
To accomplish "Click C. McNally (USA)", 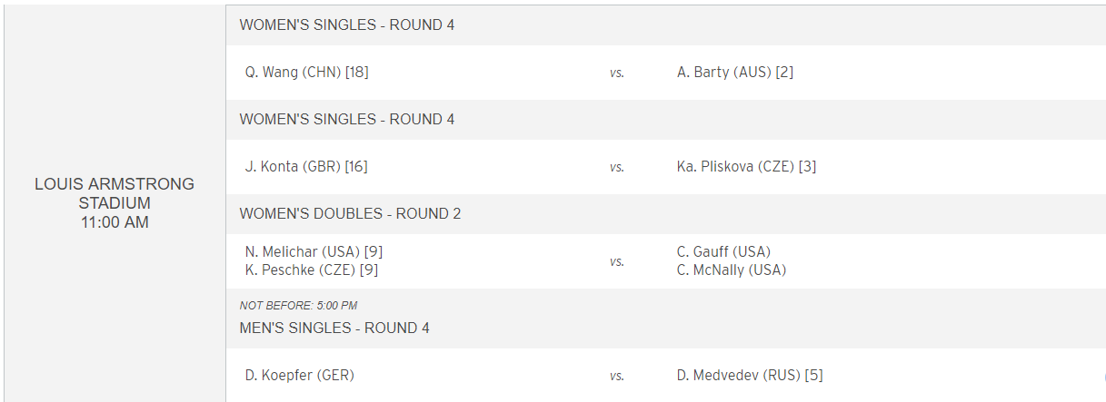I will (732, 270).
